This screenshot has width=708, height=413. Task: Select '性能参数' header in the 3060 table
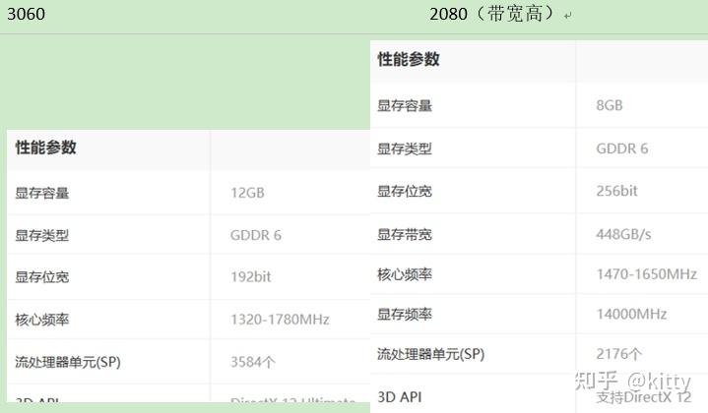click(45, 147)
